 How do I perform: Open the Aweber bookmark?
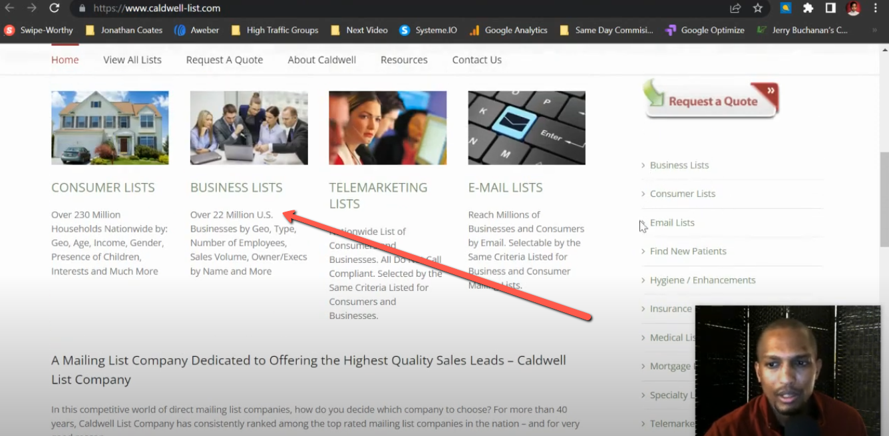(197, 30)
